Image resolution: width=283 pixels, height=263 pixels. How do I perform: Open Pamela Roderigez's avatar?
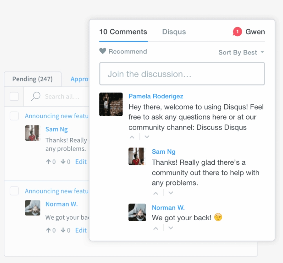point(111,104)
